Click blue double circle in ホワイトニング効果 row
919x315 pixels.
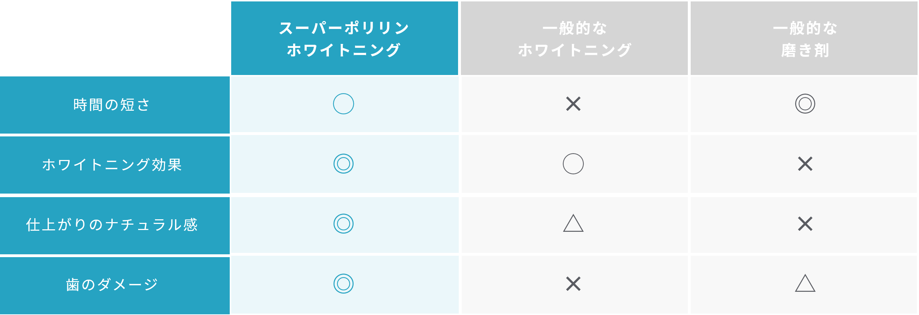tap(344, 164)
